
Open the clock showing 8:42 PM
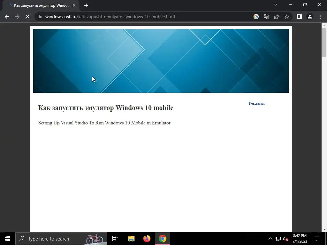(x=300, y=239)
